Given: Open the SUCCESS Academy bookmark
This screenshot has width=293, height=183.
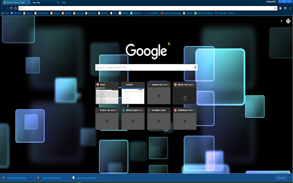Looking at the screenshot, I should pyautogui.click(x=203, y=13).
